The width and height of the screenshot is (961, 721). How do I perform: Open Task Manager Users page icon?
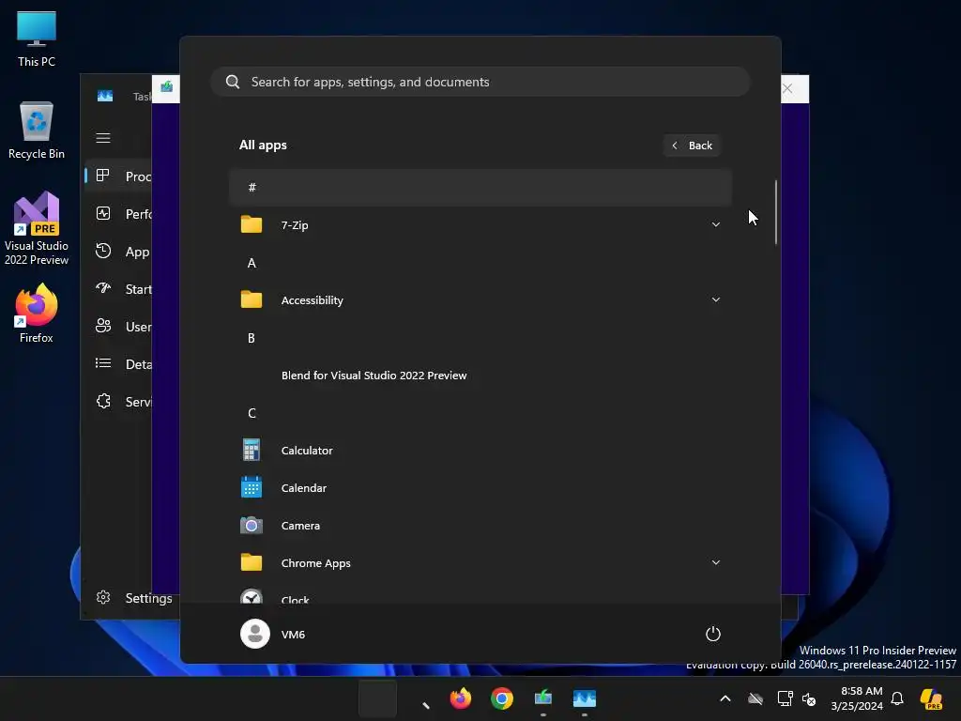[103, 326]
